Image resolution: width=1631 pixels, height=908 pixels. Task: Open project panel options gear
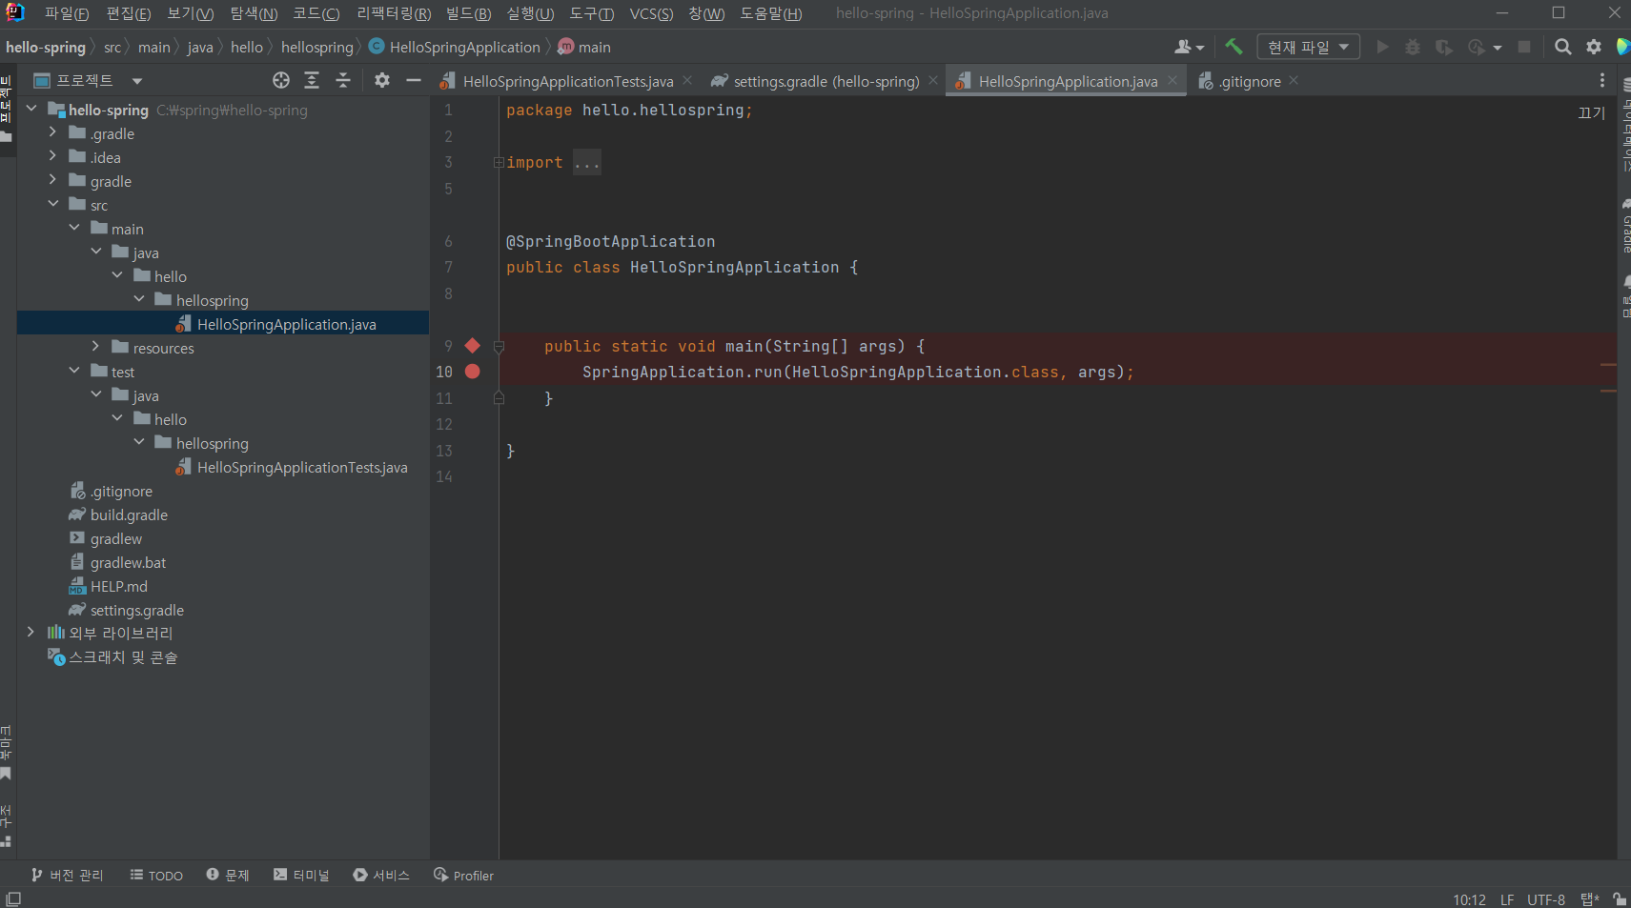[x=382, y=80]
